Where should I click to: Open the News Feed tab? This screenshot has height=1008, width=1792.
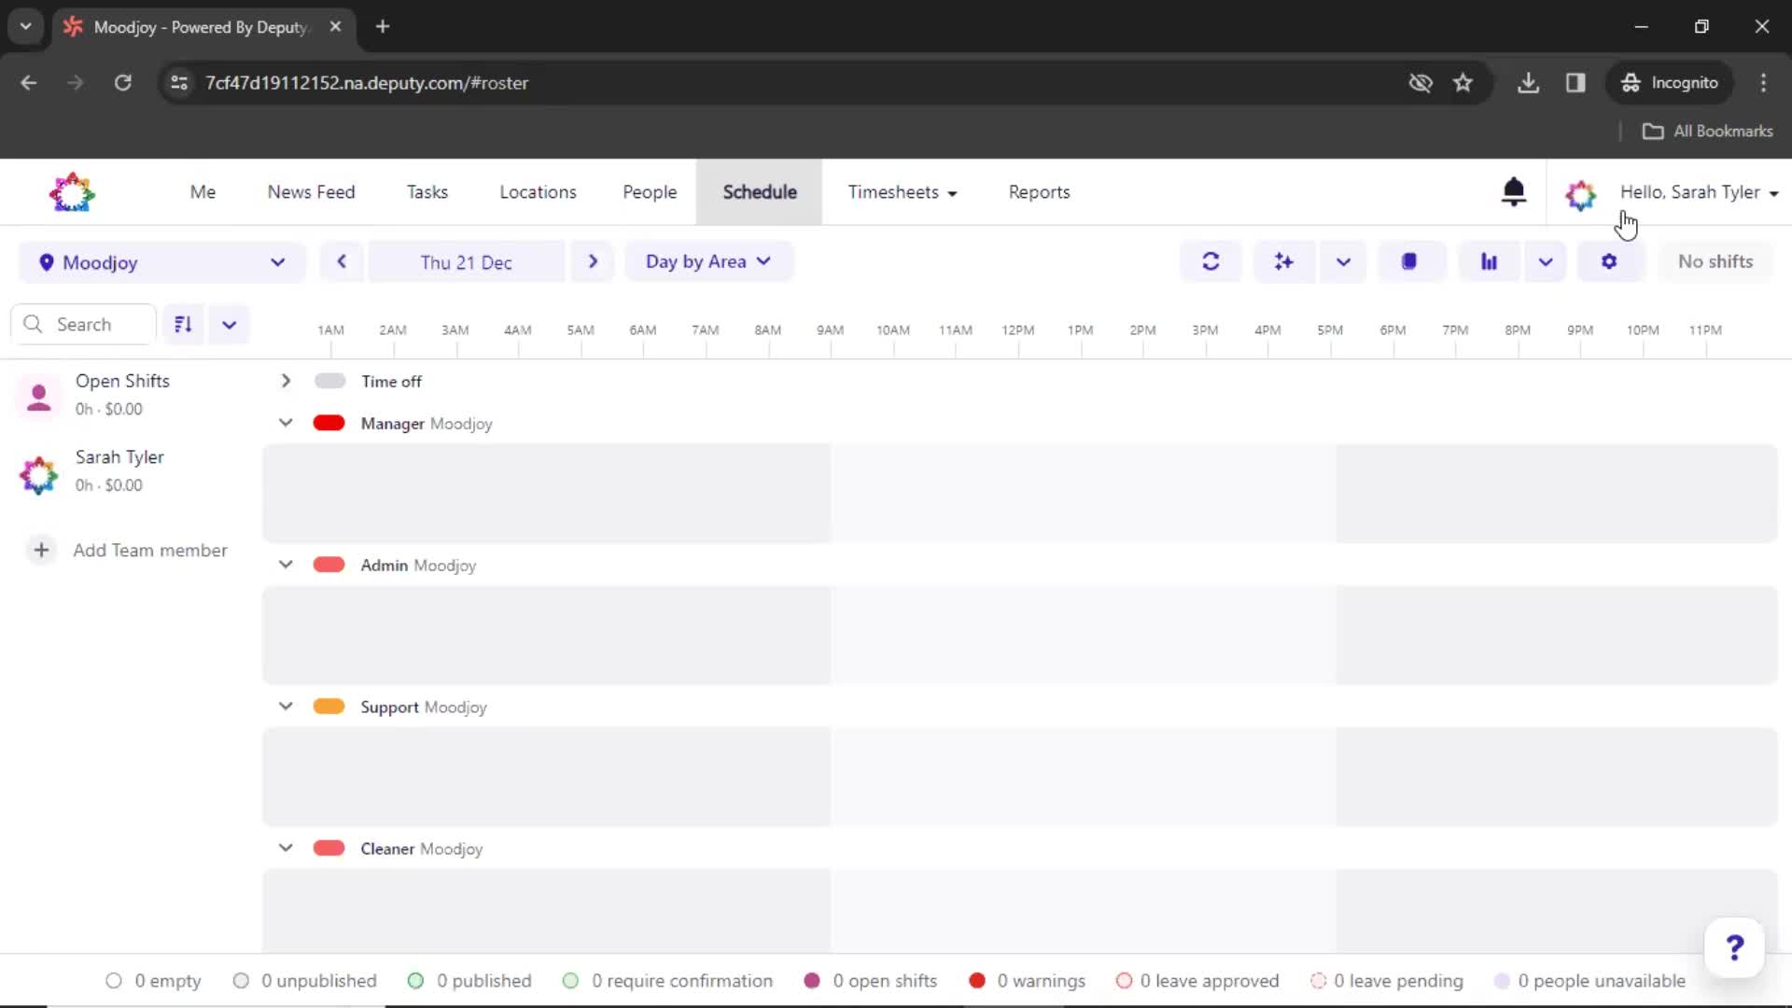pos(311,192)
